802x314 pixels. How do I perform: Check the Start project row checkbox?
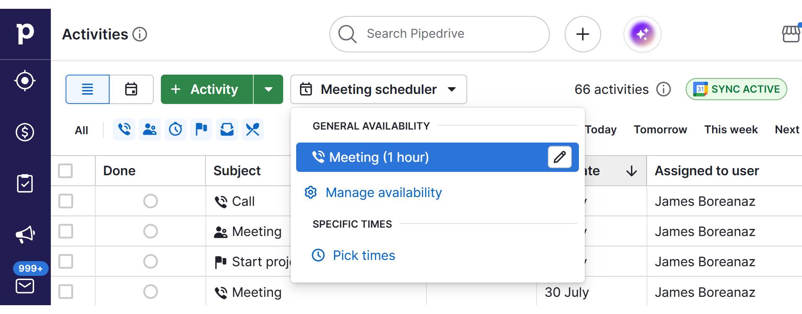coord(66,262)
